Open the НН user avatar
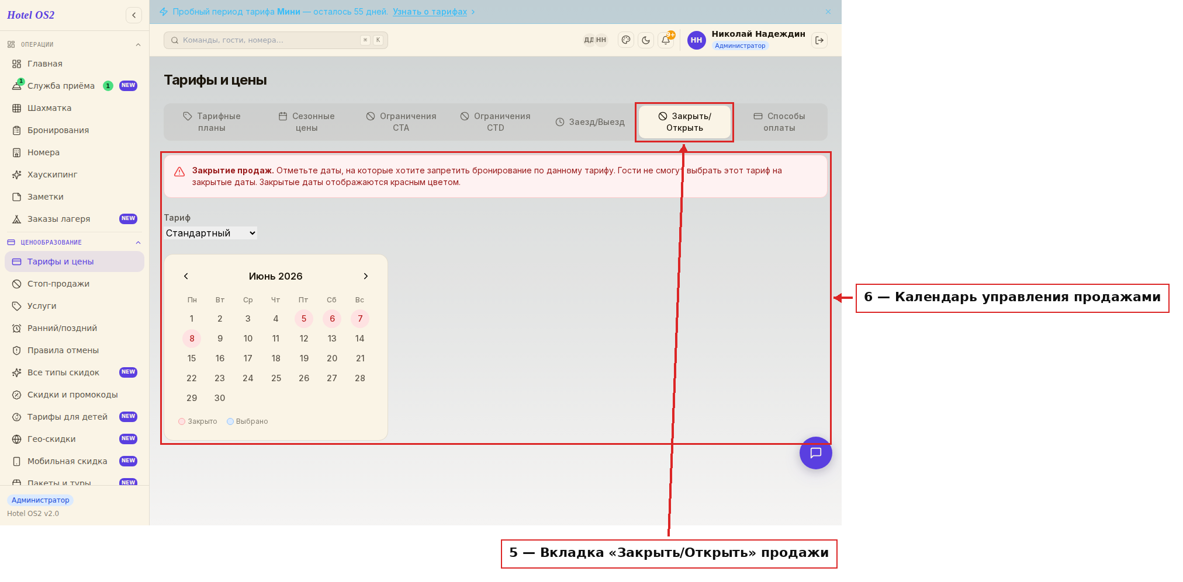This screenshot has width=1183, height=582. [x=696, y=40]
